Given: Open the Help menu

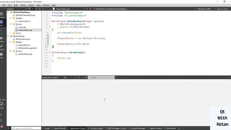Looking at the screenshot, I should click(54, 5).
